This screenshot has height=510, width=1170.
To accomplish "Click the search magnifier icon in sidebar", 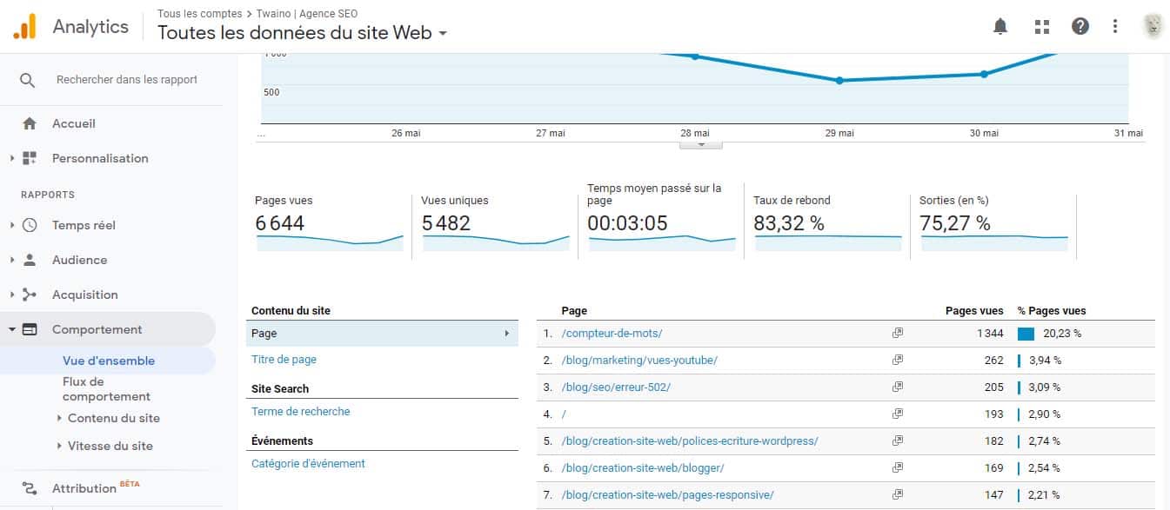I will 28,80.
